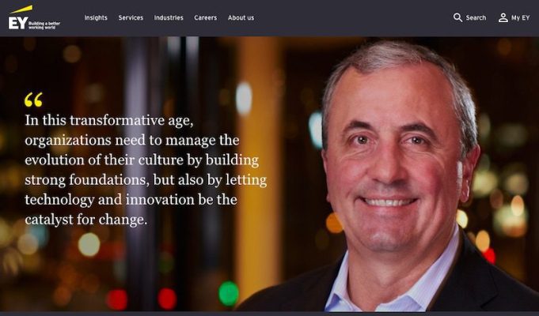Viewport: 539px width, 316px height.
Task: Expand the Careers navigation item
Action: tap(205, 18)
